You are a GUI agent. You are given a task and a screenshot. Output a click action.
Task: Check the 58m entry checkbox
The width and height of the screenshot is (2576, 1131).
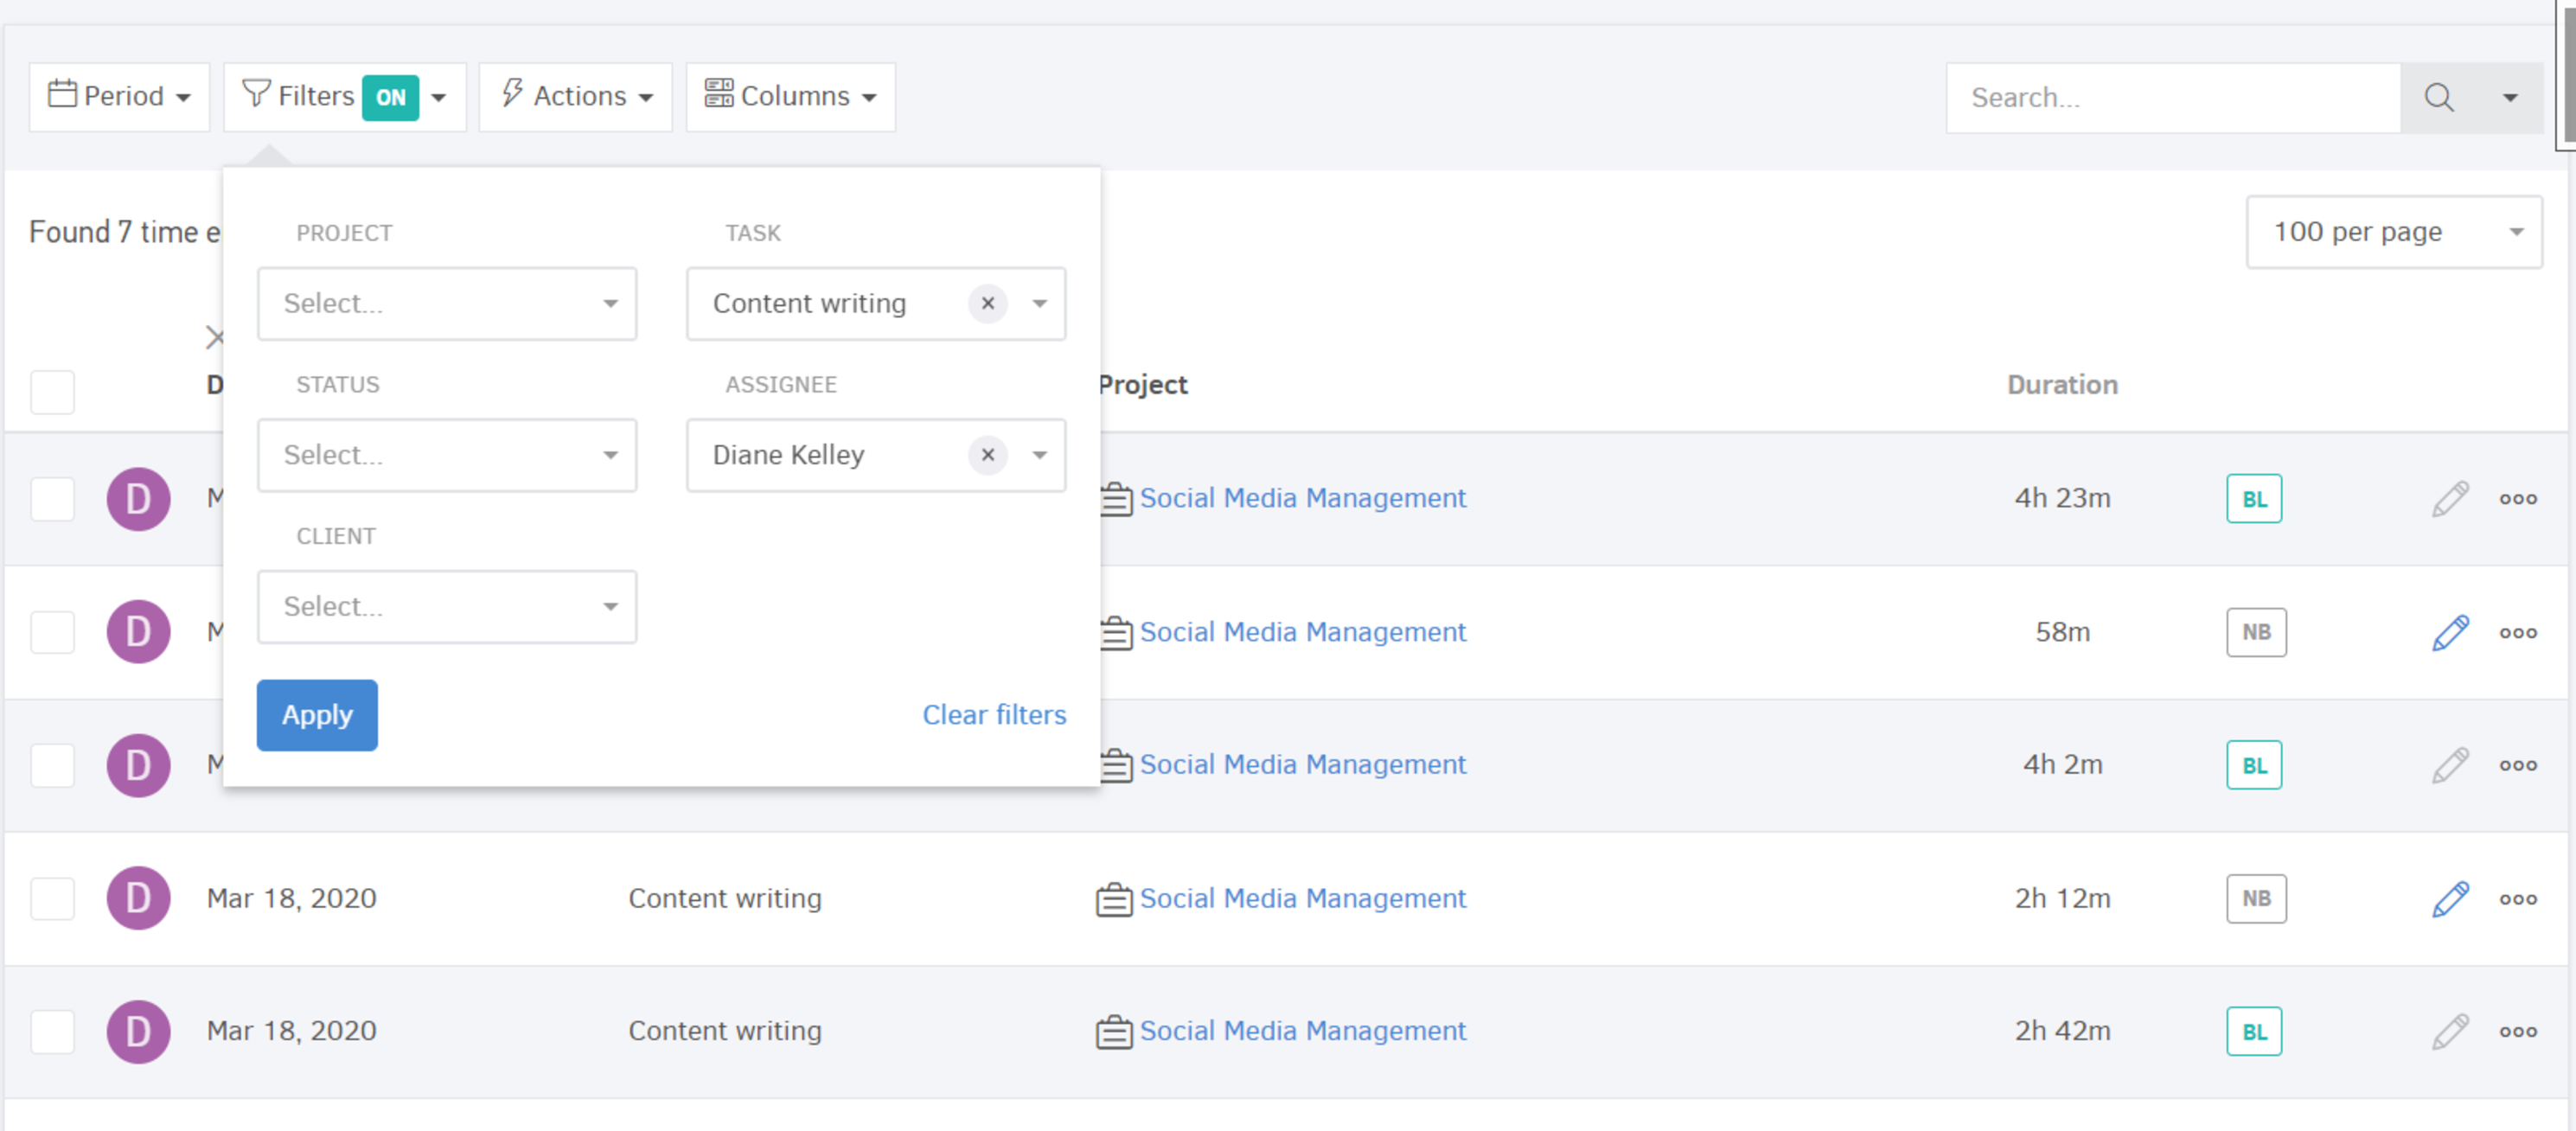[x=52, y=632]
